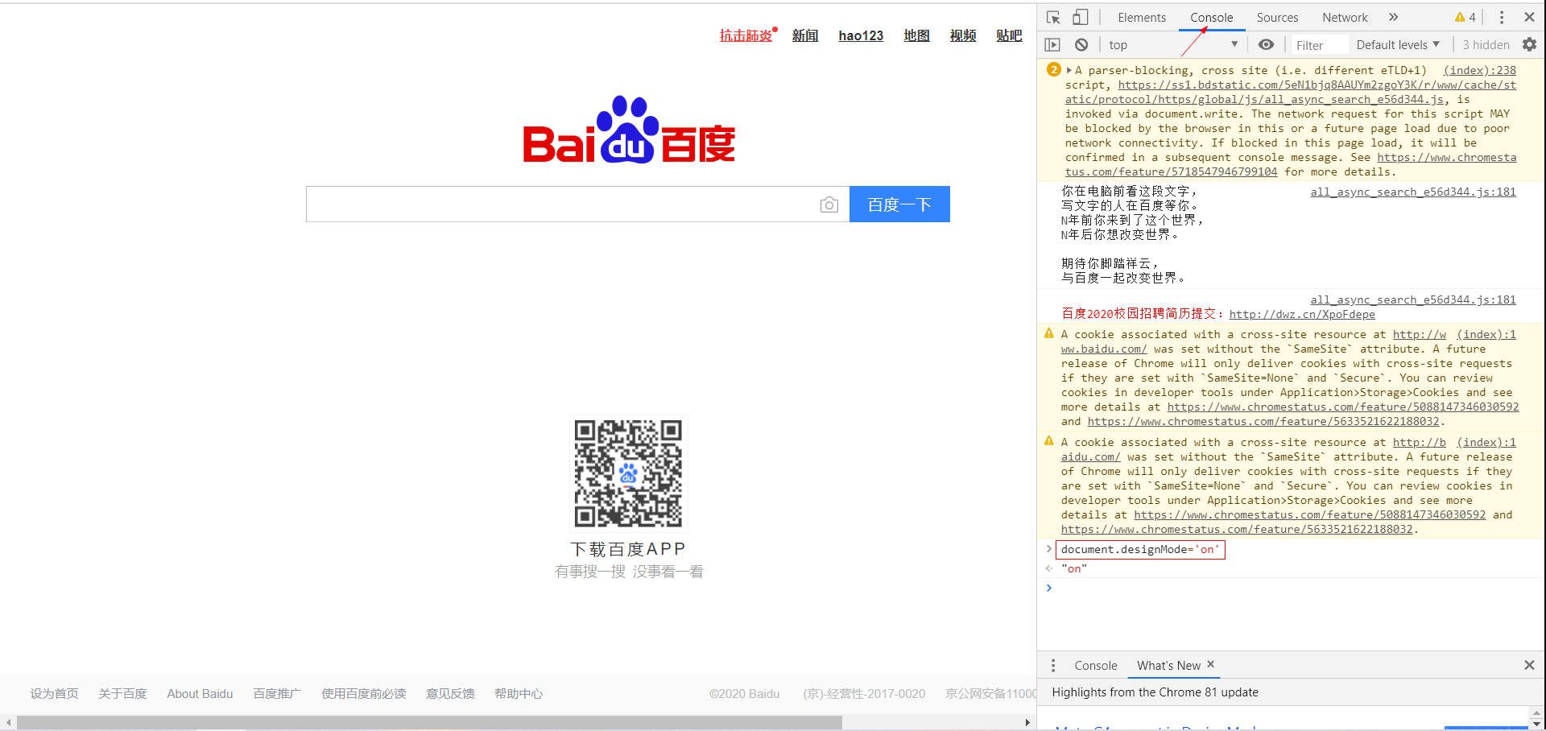
Task: Click the eye icon to create live expression
Action: [x=1266, y=44]
